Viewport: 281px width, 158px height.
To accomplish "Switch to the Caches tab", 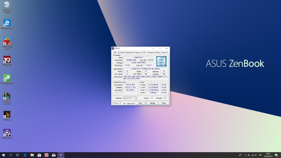I will [x=121, y=52].
